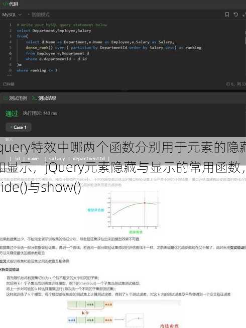
Task: Click code line 'where e.departmentId = d.id'
Action: click(x=56, y=59)
